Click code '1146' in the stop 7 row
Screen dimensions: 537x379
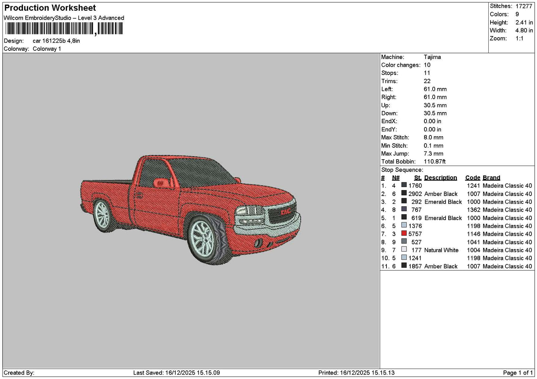point(473,234)
